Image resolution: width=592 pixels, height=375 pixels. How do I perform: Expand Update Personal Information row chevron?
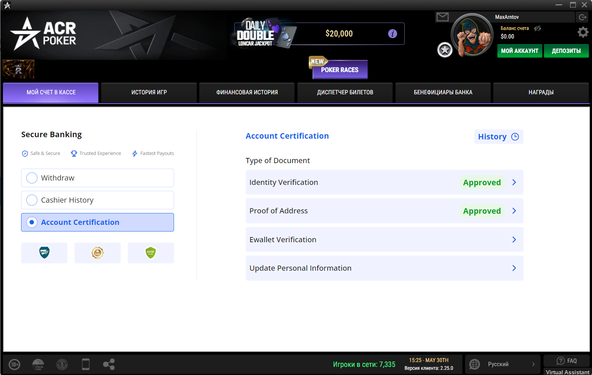pos(514,268)
